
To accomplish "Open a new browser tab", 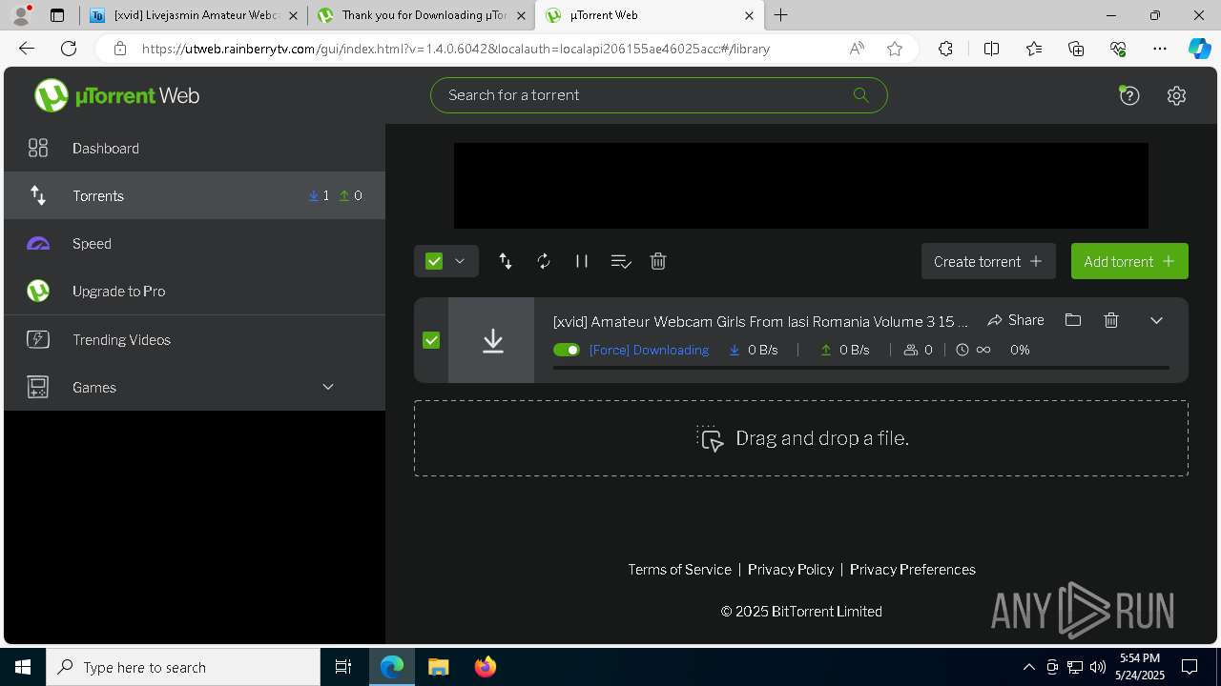I will pos(781,15).
